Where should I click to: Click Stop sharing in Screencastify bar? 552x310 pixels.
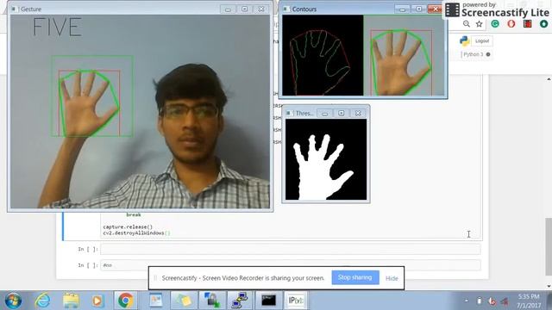(355, 277)
